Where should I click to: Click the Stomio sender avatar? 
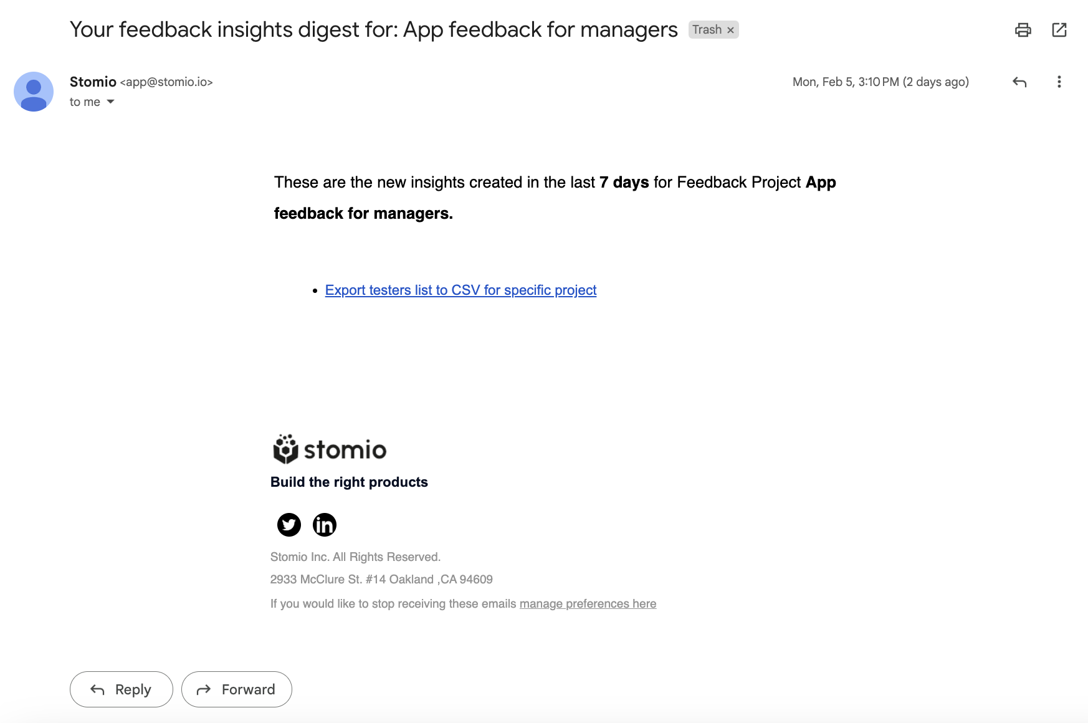(x=34, y=92)
